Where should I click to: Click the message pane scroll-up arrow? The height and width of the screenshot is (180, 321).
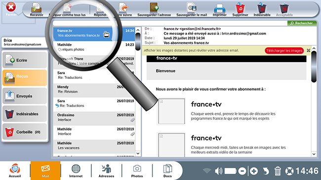tap(314, 48)
